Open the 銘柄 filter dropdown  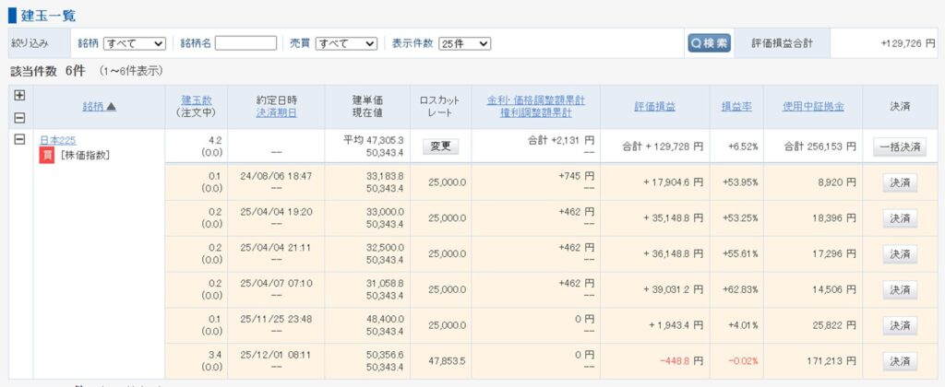click(x=134, y=43)
